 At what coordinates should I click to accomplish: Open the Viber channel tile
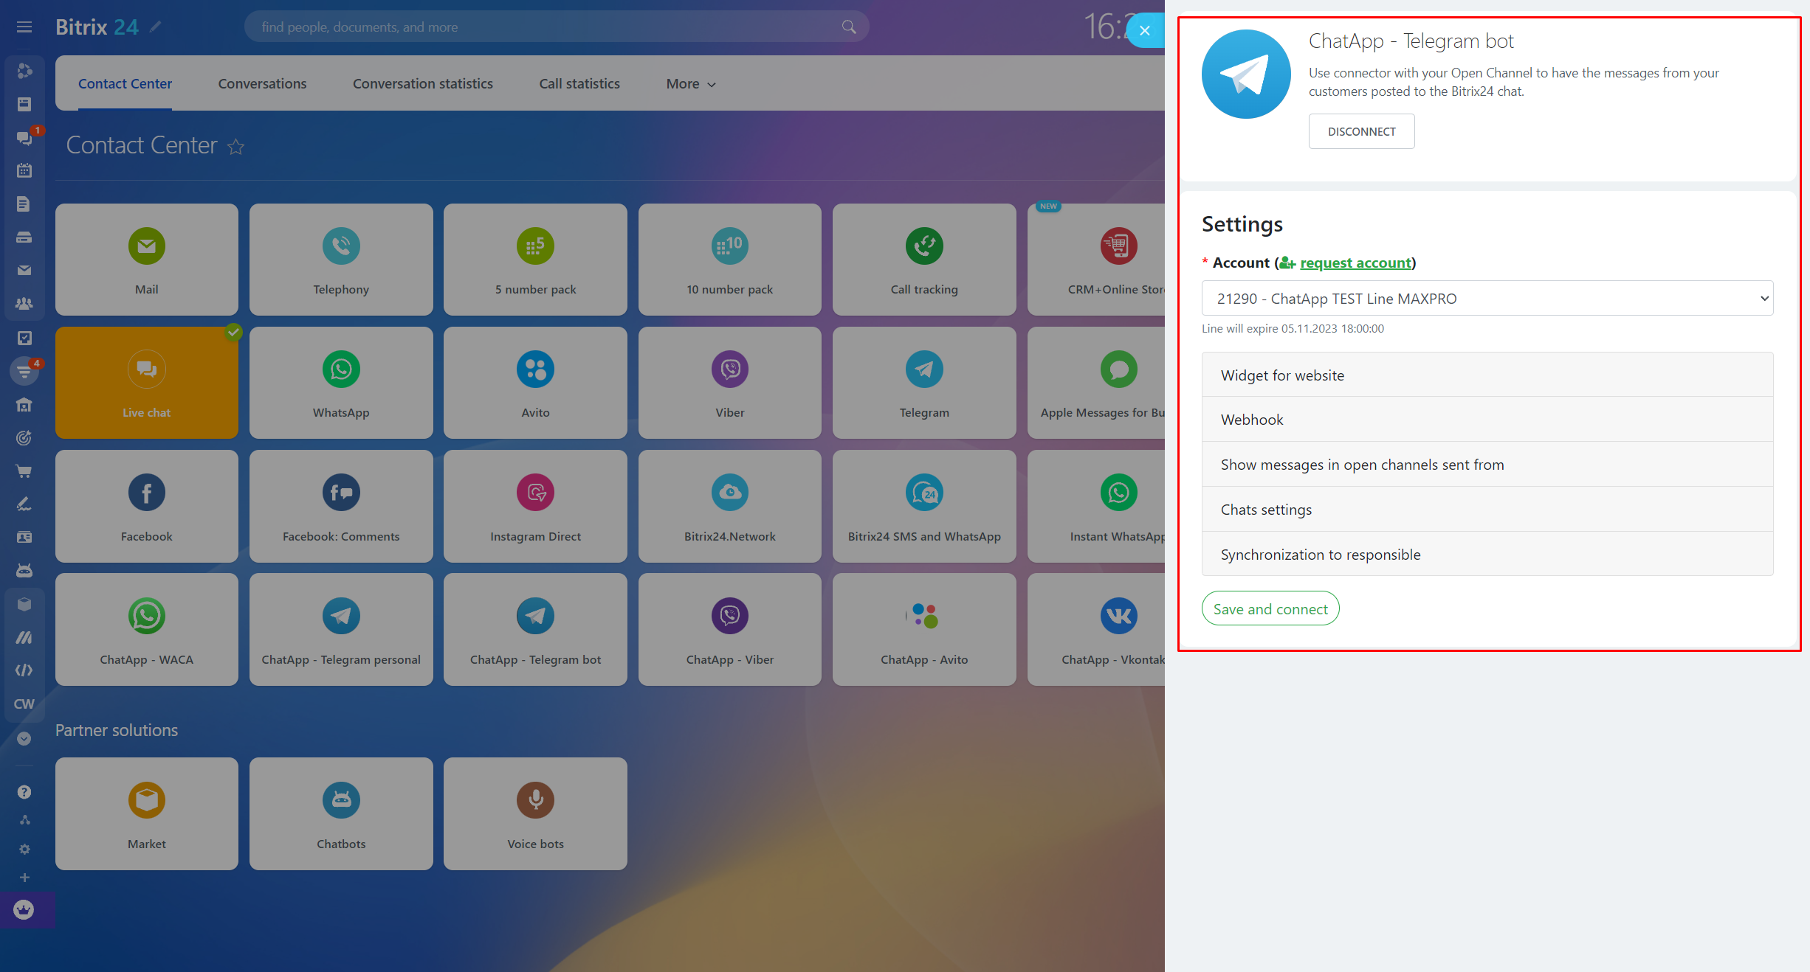point(729,383)
